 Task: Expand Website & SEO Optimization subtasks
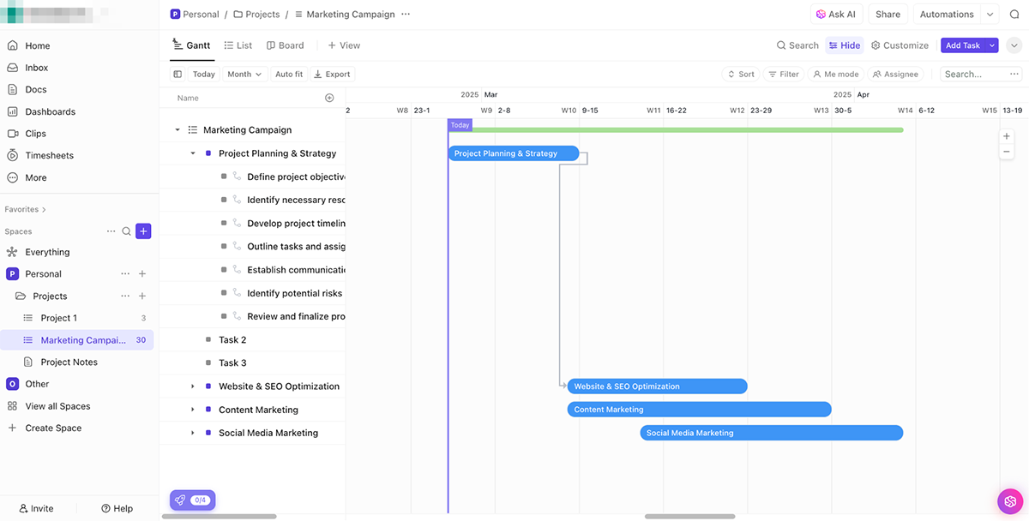pyautogui.click(x=192, y=386)
